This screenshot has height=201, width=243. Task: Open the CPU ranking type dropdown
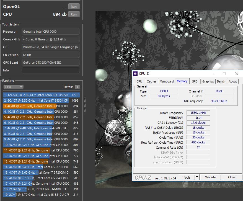point(13,87)
